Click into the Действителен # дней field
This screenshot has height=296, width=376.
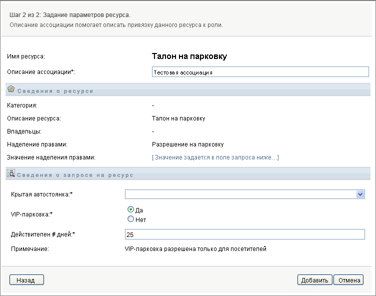245,234
